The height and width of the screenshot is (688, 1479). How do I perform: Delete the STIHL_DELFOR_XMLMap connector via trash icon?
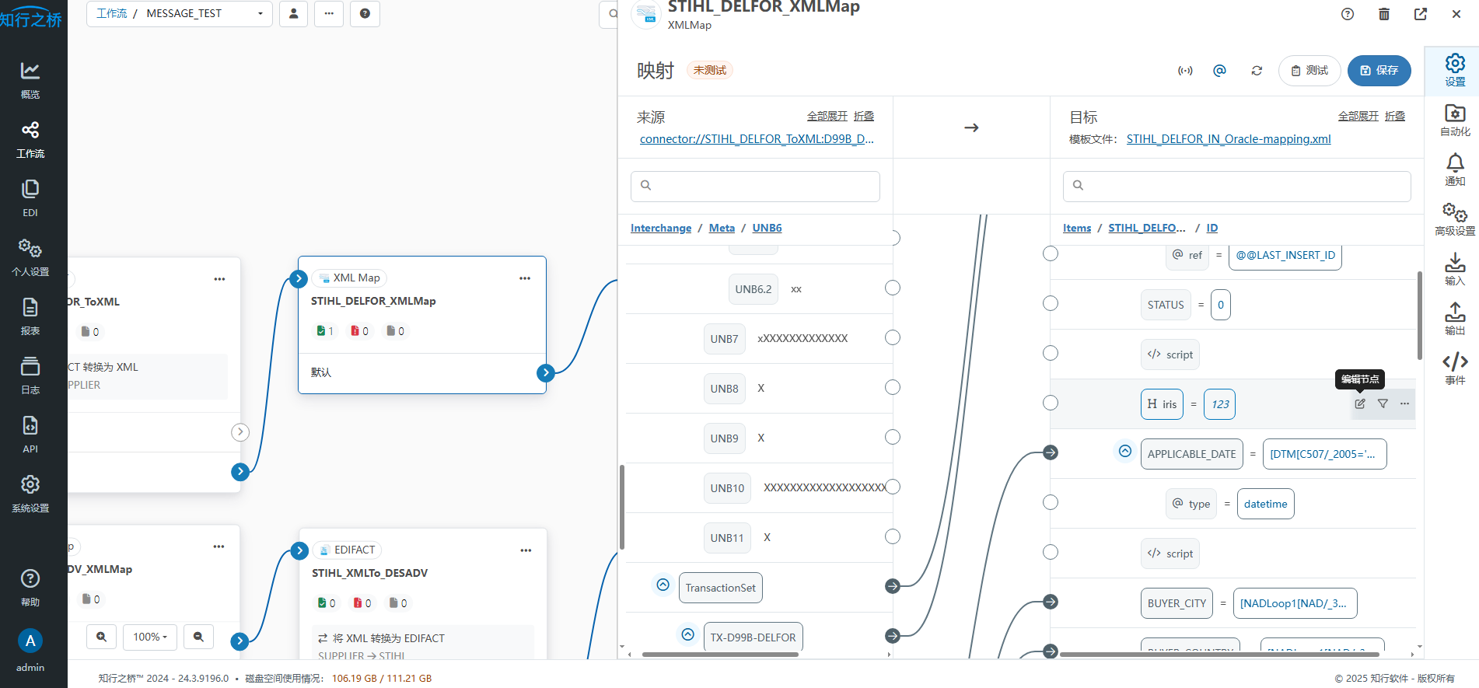click(1384, 14)
